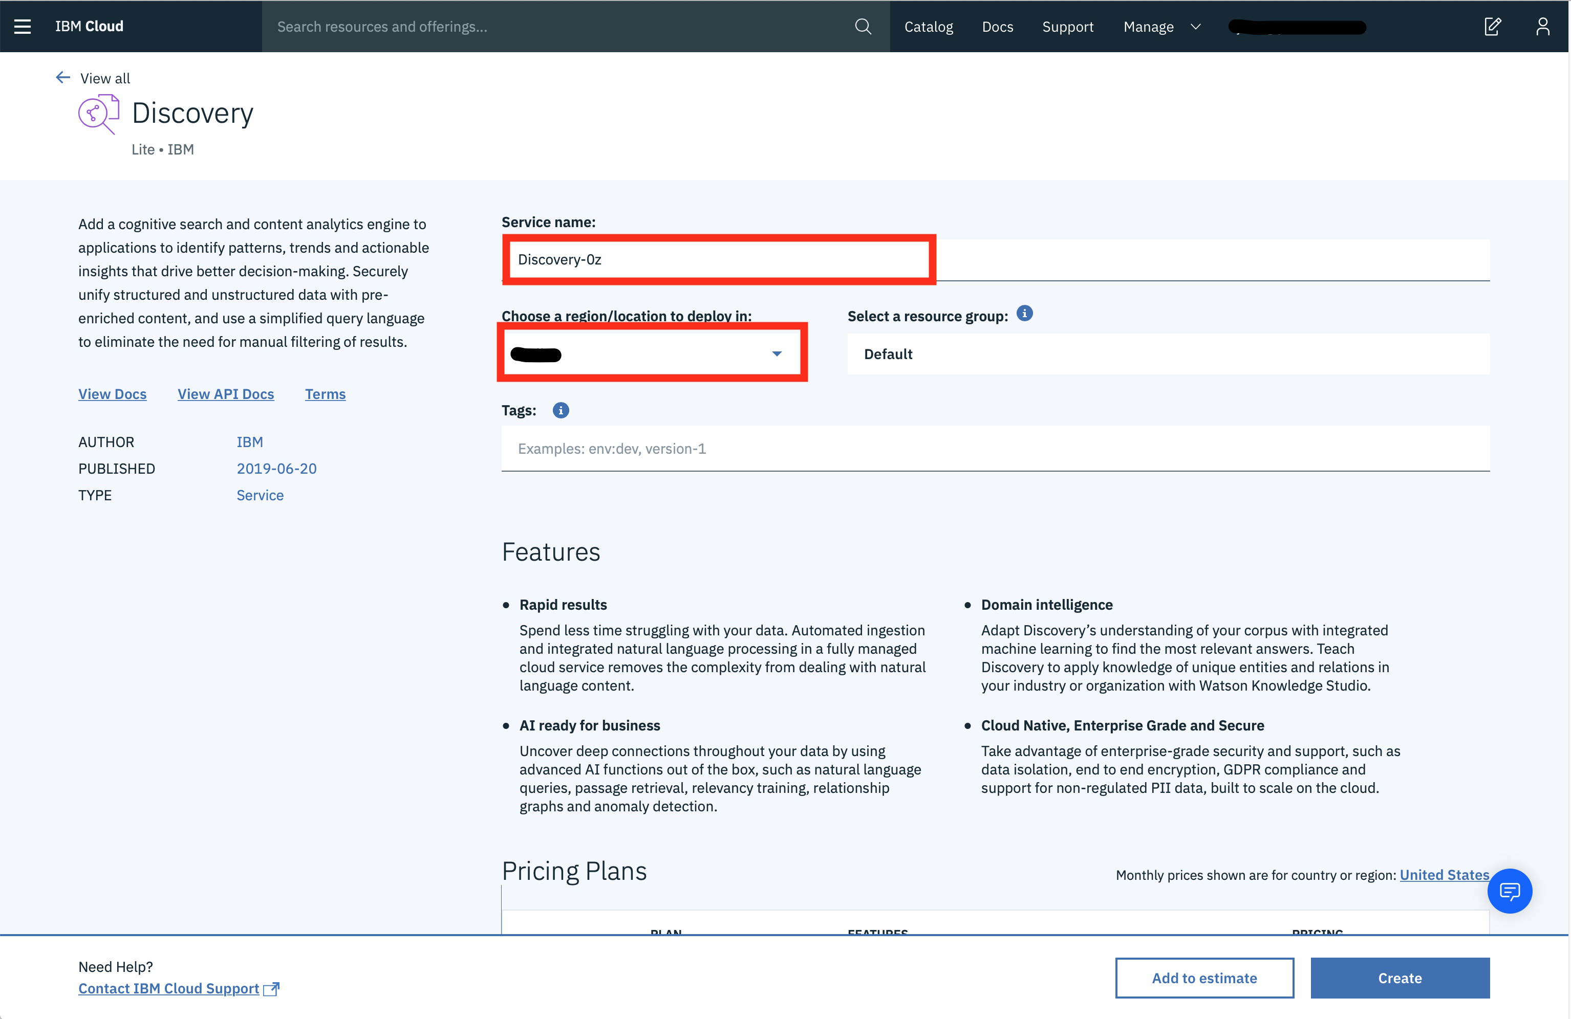The width and height of the screenshot is (1571, 1019).
Task: Click the hamburger menu icon
Action: coord(22,26)
